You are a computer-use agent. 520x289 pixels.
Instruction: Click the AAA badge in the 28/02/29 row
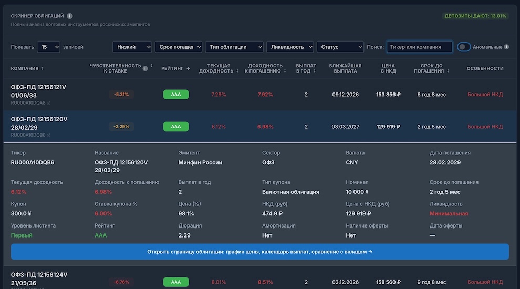[x=176, y=127]
